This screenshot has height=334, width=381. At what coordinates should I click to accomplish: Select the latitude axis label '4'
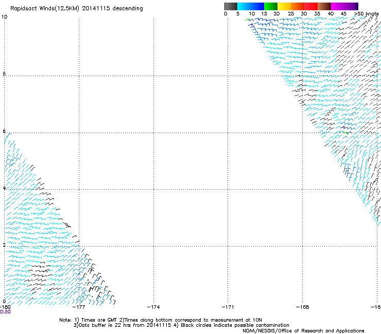(4, 188)
